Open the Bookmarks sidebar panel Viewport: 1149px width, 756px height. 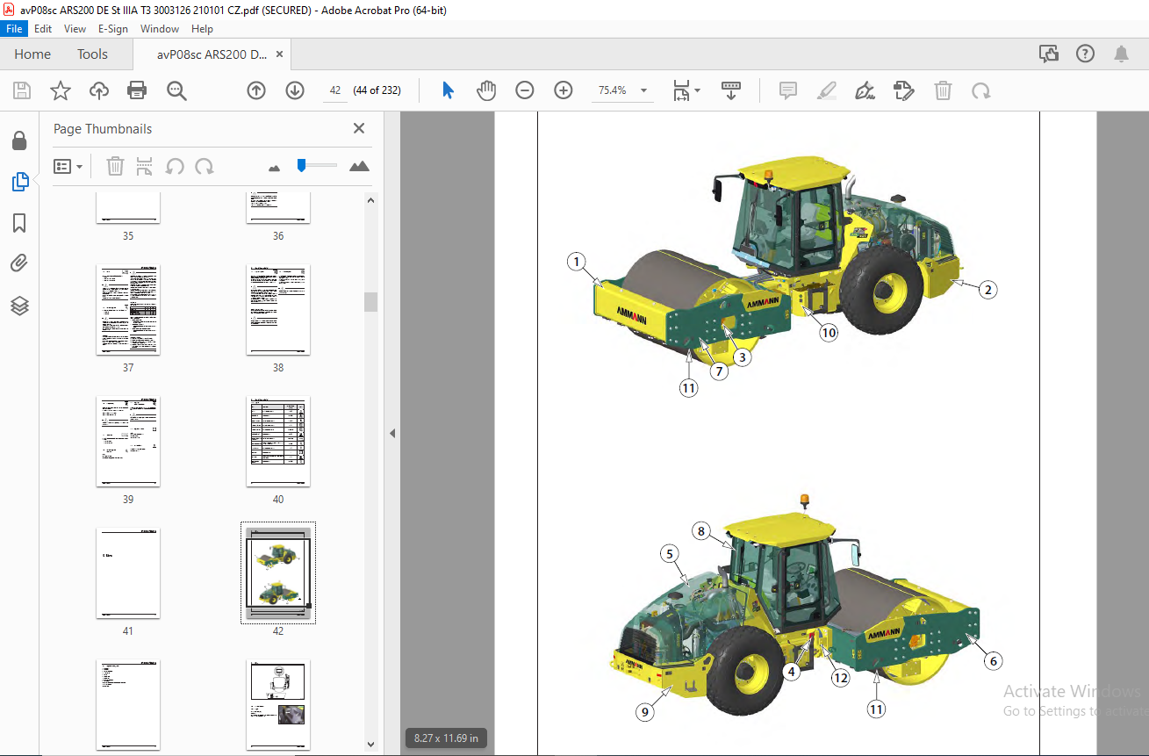coord(19,223)
